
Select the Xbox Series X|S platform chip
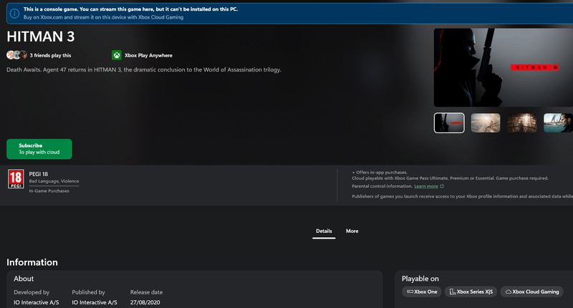471,292
